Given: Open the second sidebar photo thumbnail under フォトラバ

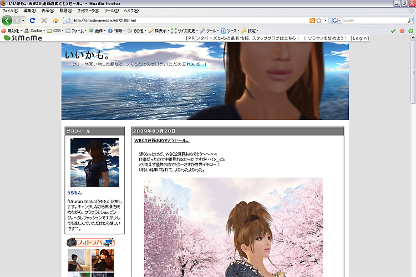Looking at the screenshot, I should 103,260.
